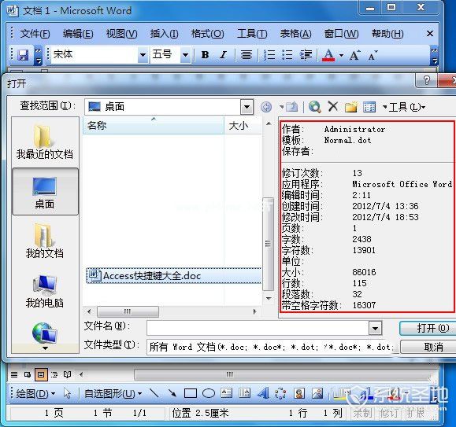The image size is (456, 427).
Task: Select 我的文档 in places bar
Action: (44, 241)
